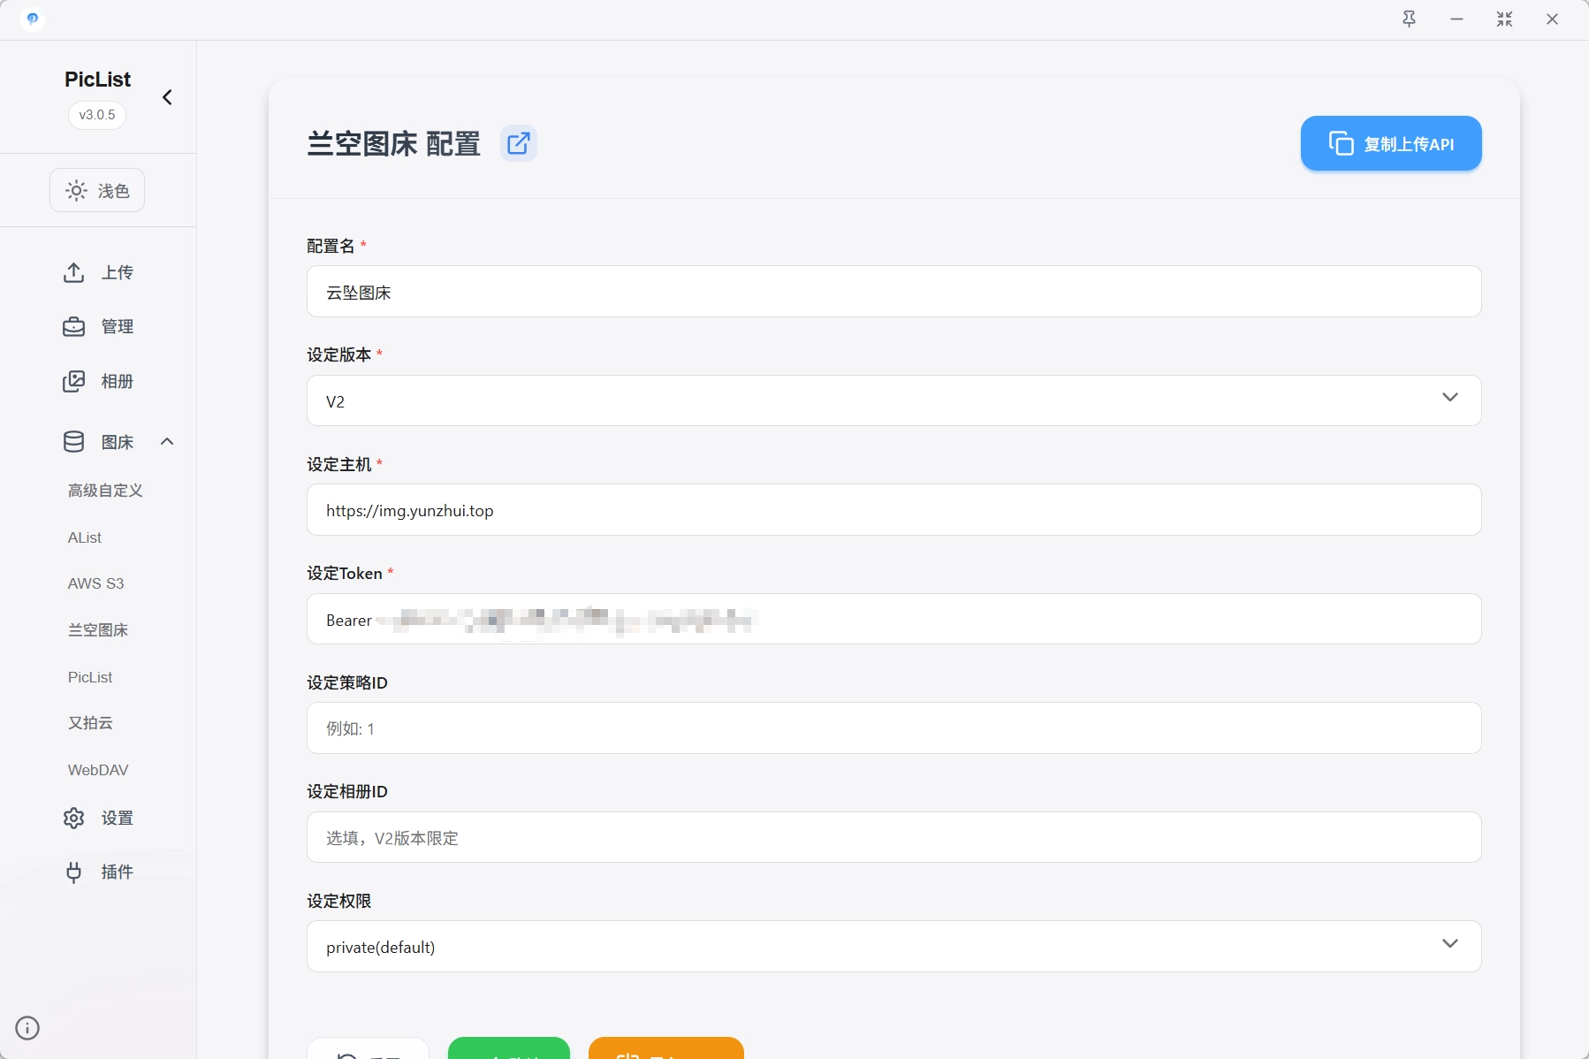Click the 设定主机 URL input field

[x=893, y=510]
